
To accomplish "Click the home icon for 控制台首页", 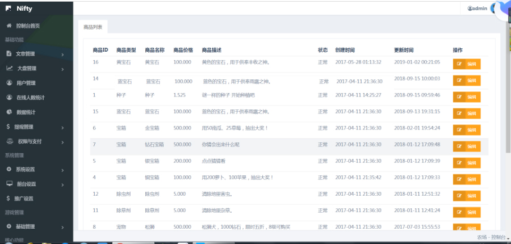I will tap(9, 26).
